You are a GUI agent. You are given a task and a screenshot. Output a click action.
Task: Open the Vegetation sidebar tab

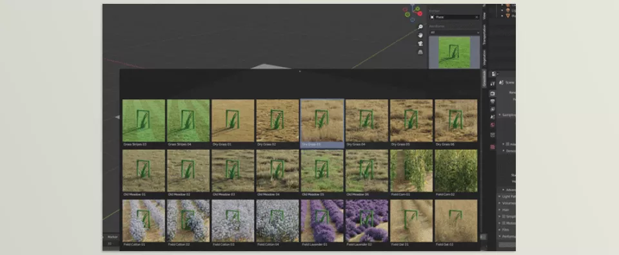point(484,57)
